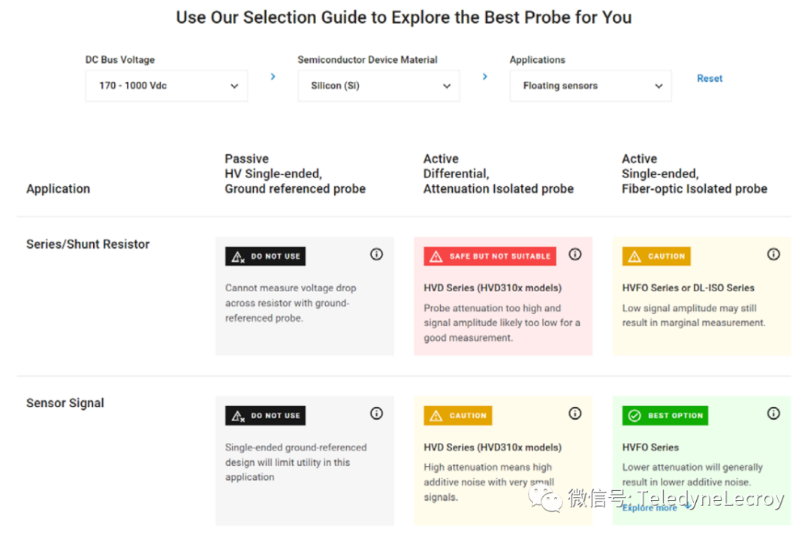Click Caution badge in Sensor Signal row
This screenshot has width=811, height=536.
click(457, 415)
